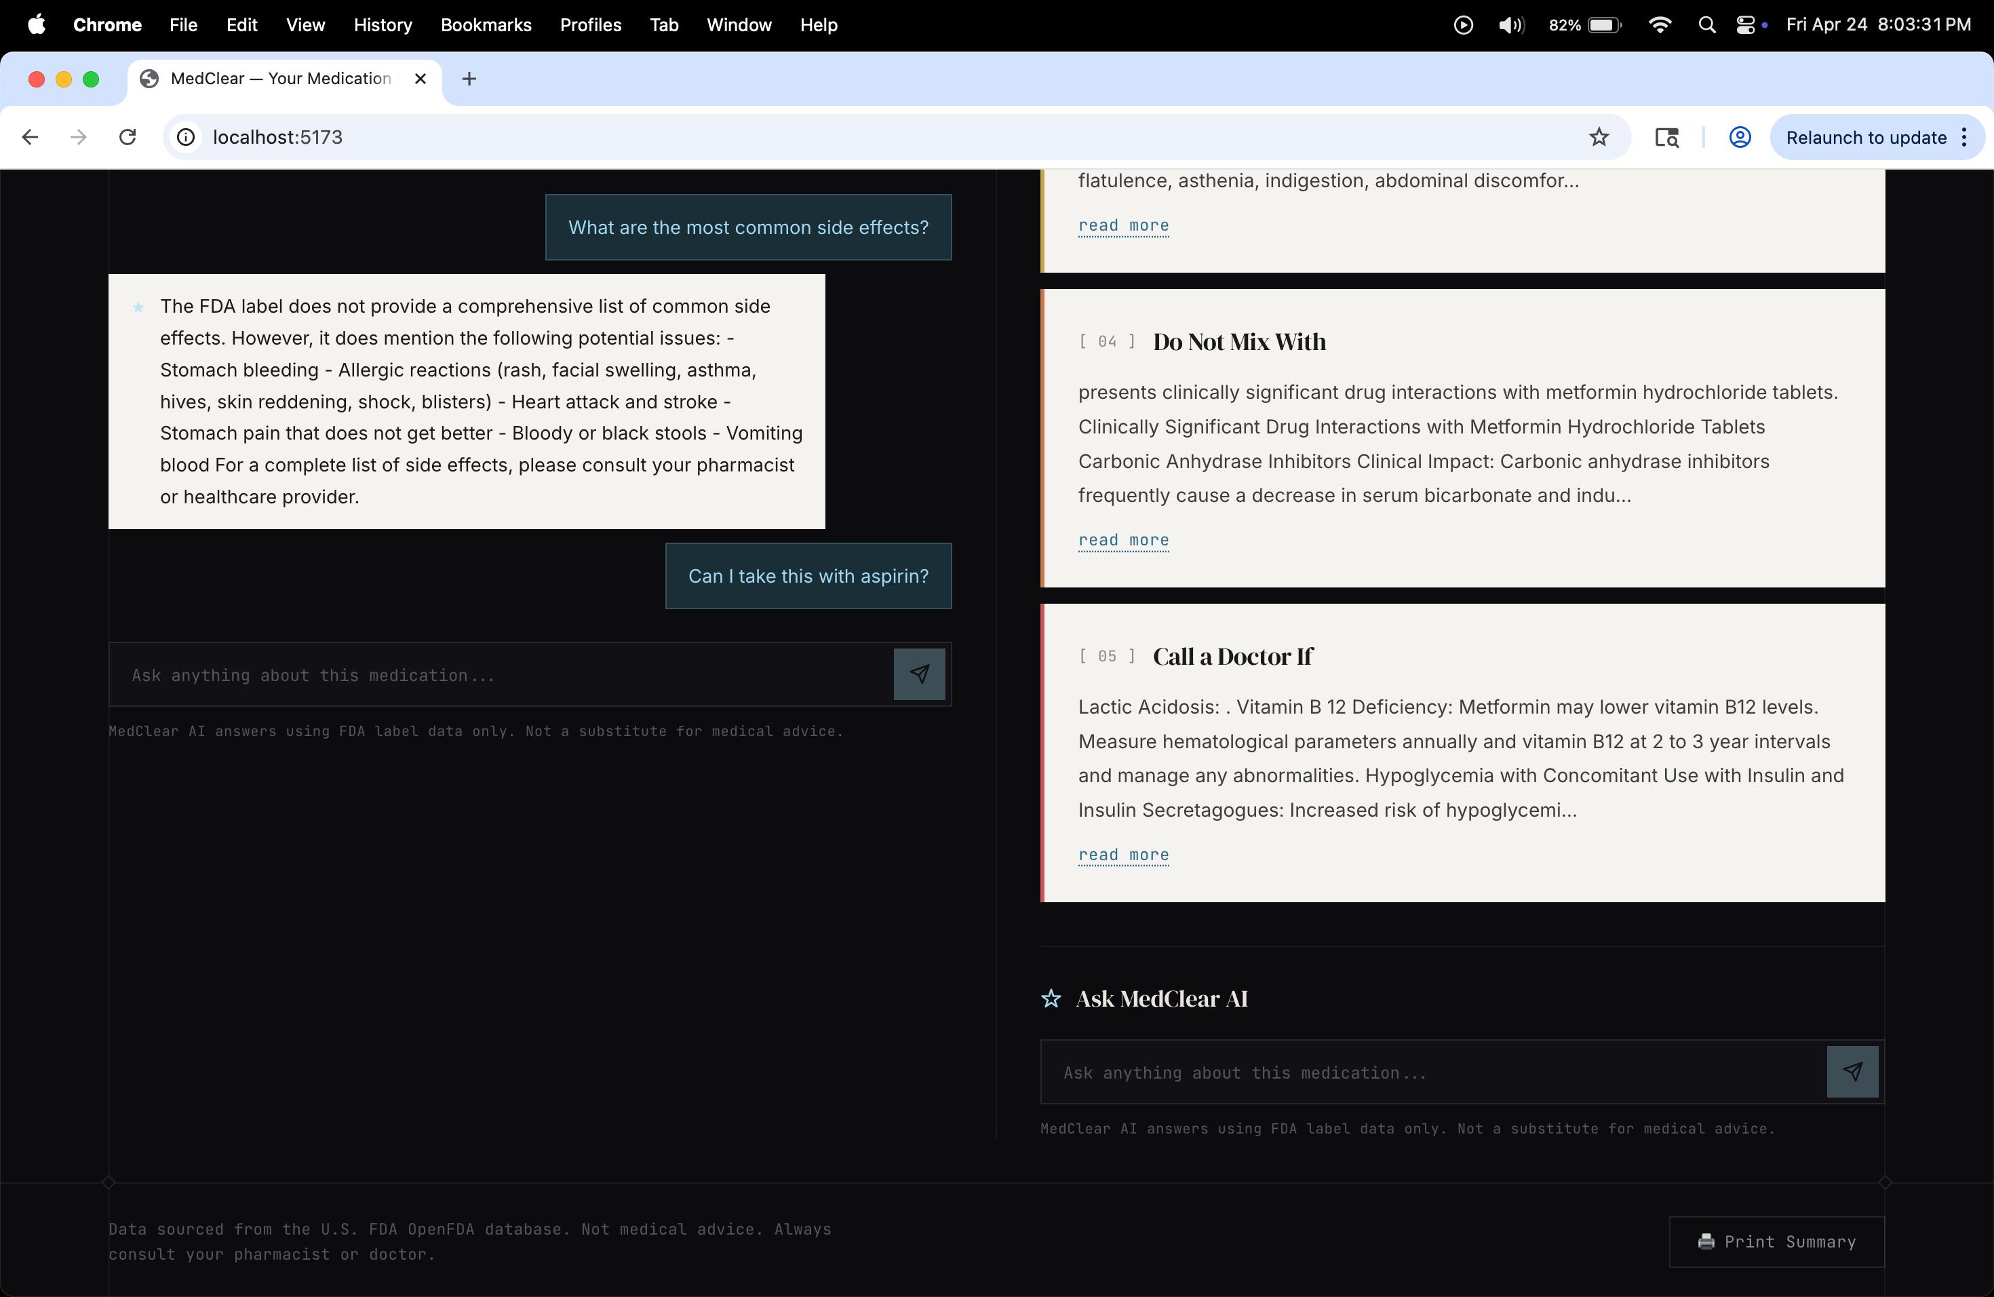Go back to previous page

point(30,138)
